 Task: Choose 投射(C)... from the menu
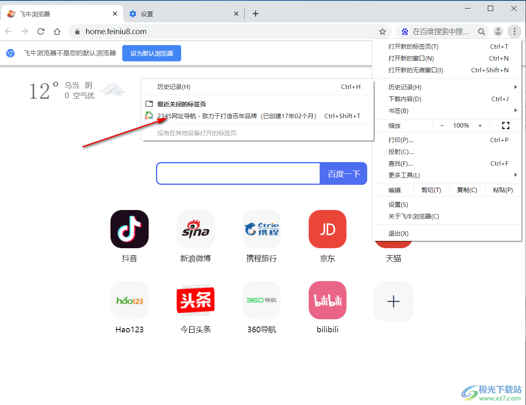447,152
